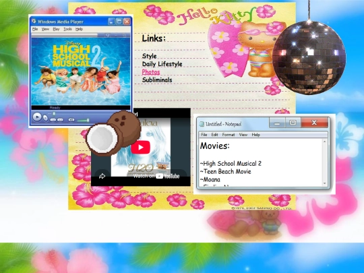
Task: Minimize the Untitled - Notepad window
Action: pos(277,123)
